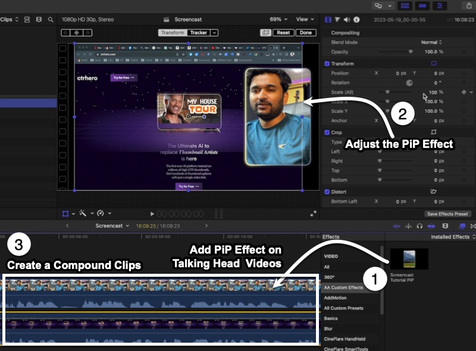Screen dimensions: 476x351
Task: Click the list view icon beside Clips
Action: coord(27,20)
